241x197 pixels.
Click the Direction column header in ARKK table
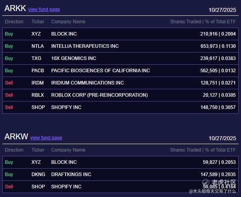pyautogui.click(x=14, y=22)
